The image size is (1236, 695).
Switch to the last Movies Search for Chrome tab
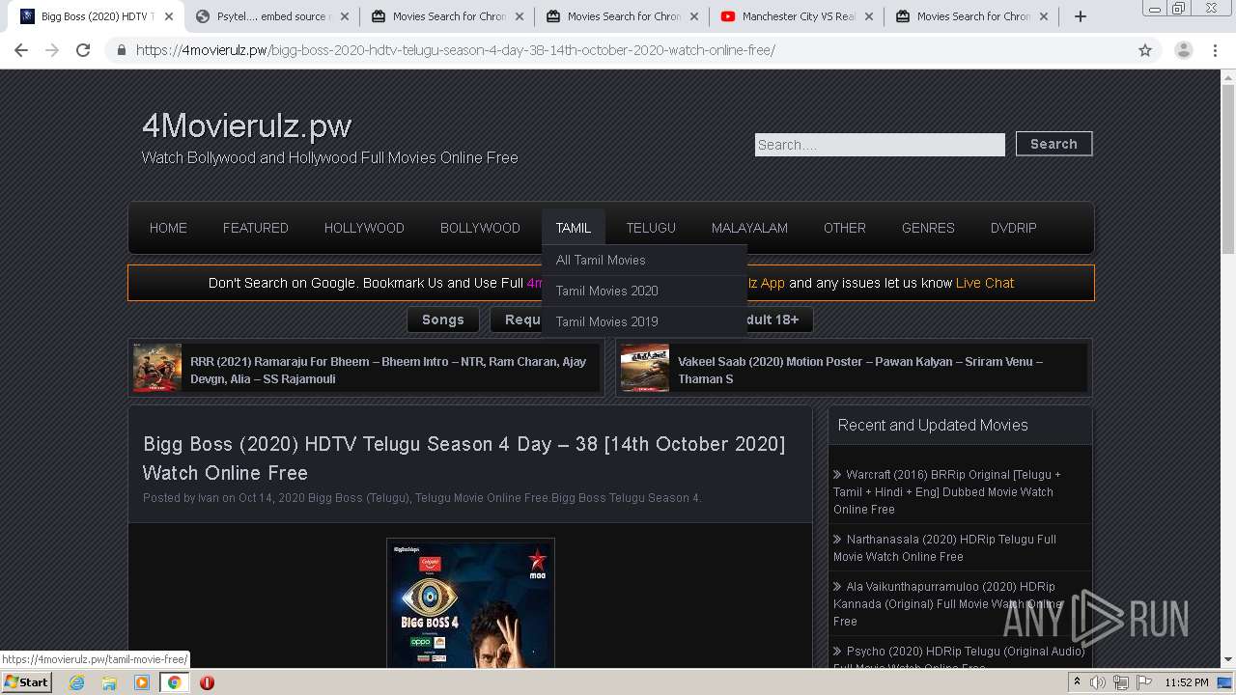pos(970,16)
